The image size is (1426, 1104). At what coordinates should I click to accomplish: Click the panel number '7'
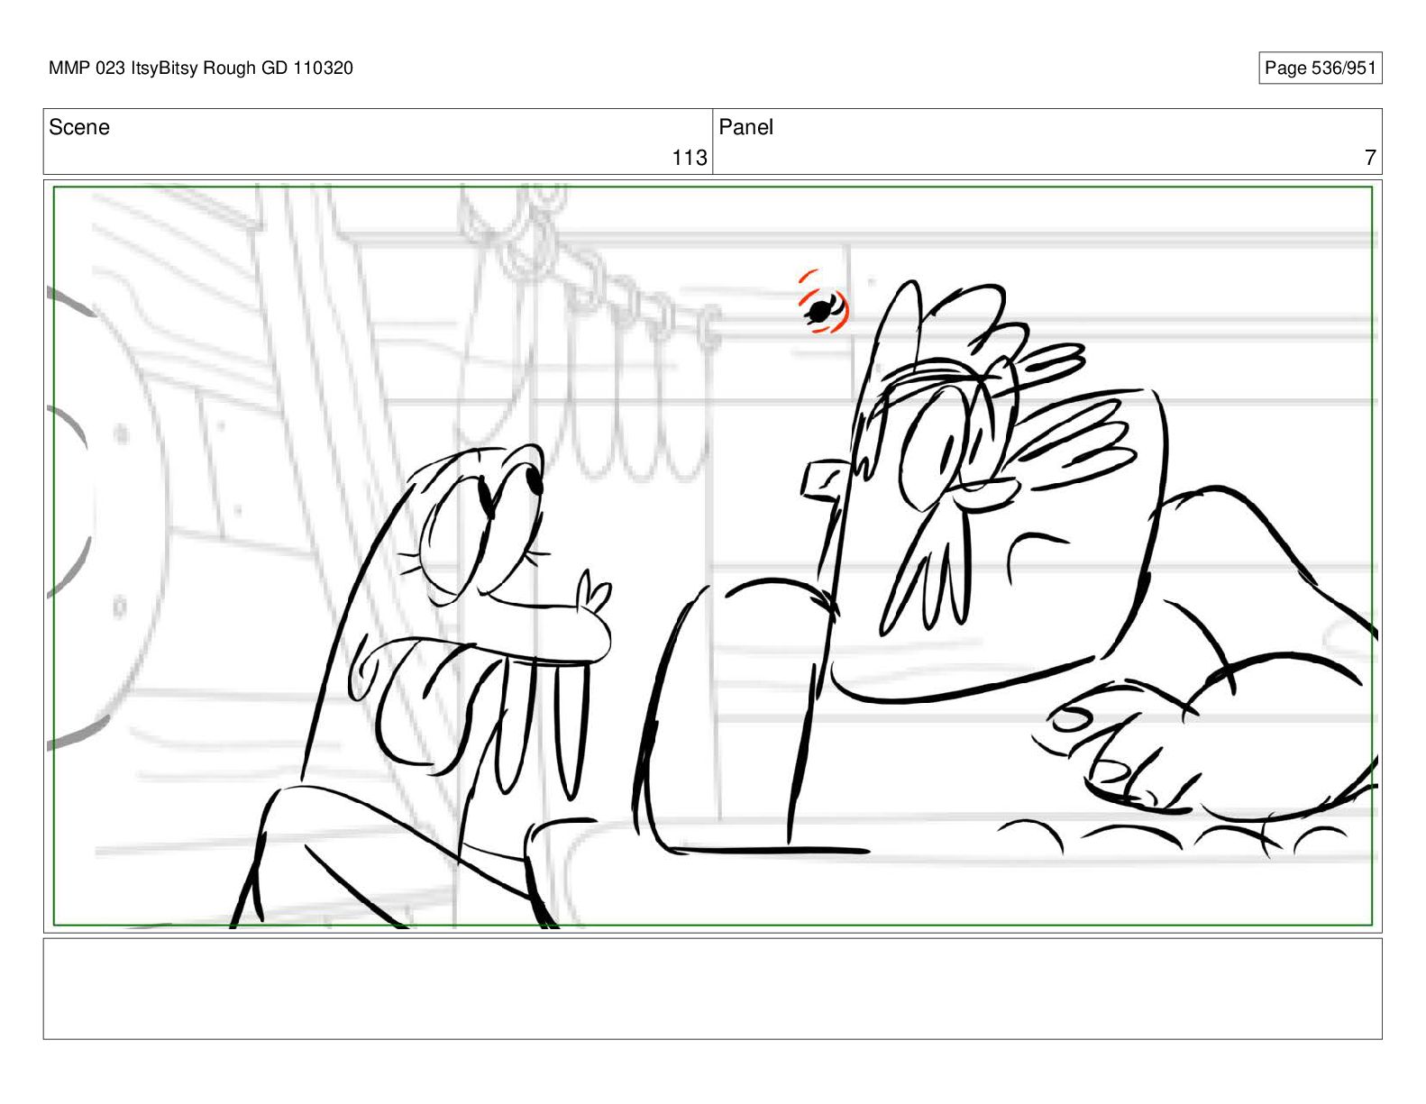(x=1370, y=158)
